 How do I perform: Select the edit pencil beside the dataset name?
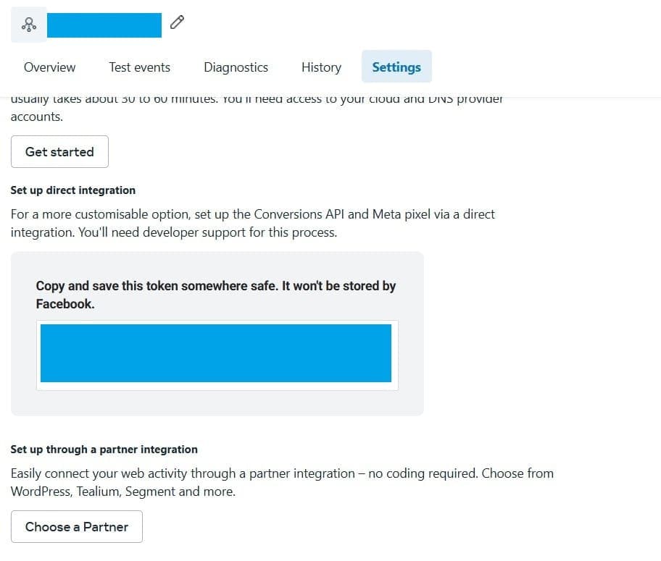(177, 22)
